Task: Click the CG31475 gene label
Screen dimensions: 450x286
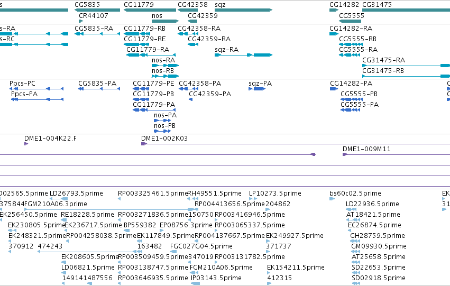Action: (x=377, y=5)
